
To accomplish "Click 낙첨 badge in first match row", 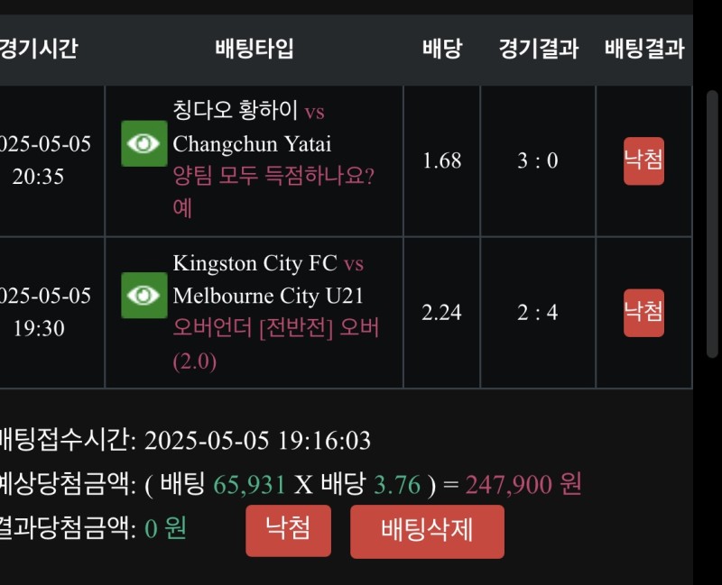I will [x=643, y=160].
